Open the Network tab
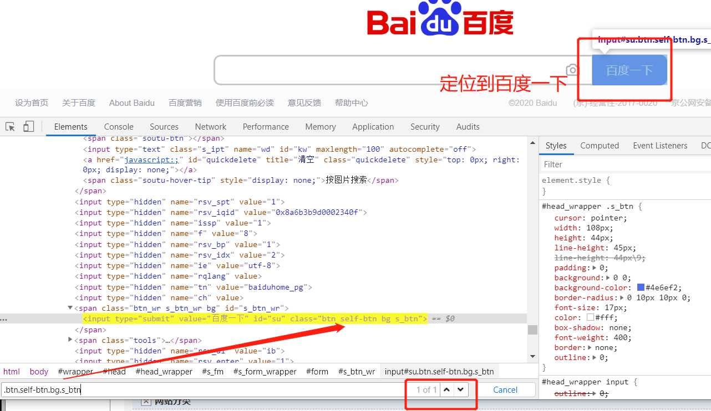The width and height of the screenshot is (711, 411). 211,127
